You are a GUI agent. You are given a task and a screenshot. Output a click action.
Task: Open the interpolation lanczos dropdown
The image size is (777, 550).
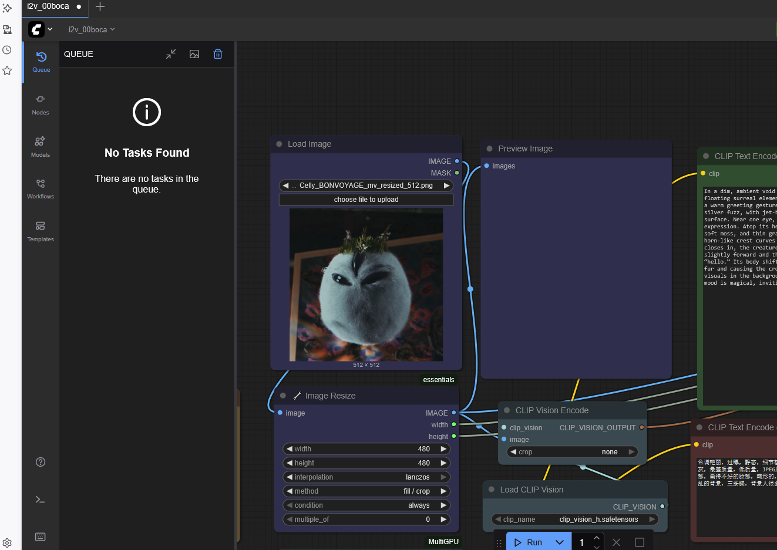click(x=366, y=477)
